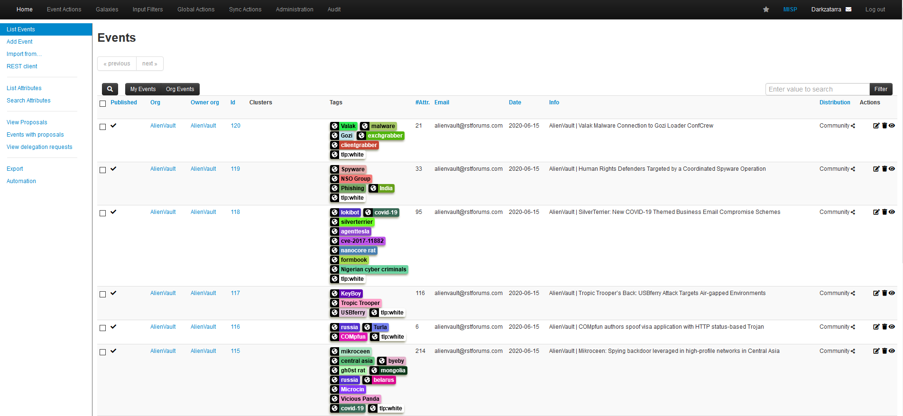Check the checkbox for event 120

click(102, 127)
